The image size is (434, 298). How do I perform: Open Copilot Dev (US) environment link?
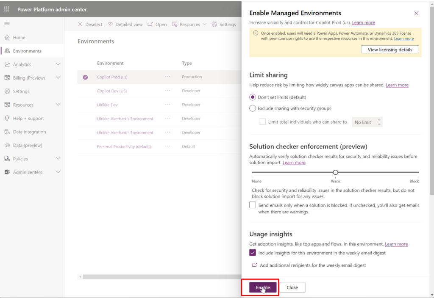point(112,91)
